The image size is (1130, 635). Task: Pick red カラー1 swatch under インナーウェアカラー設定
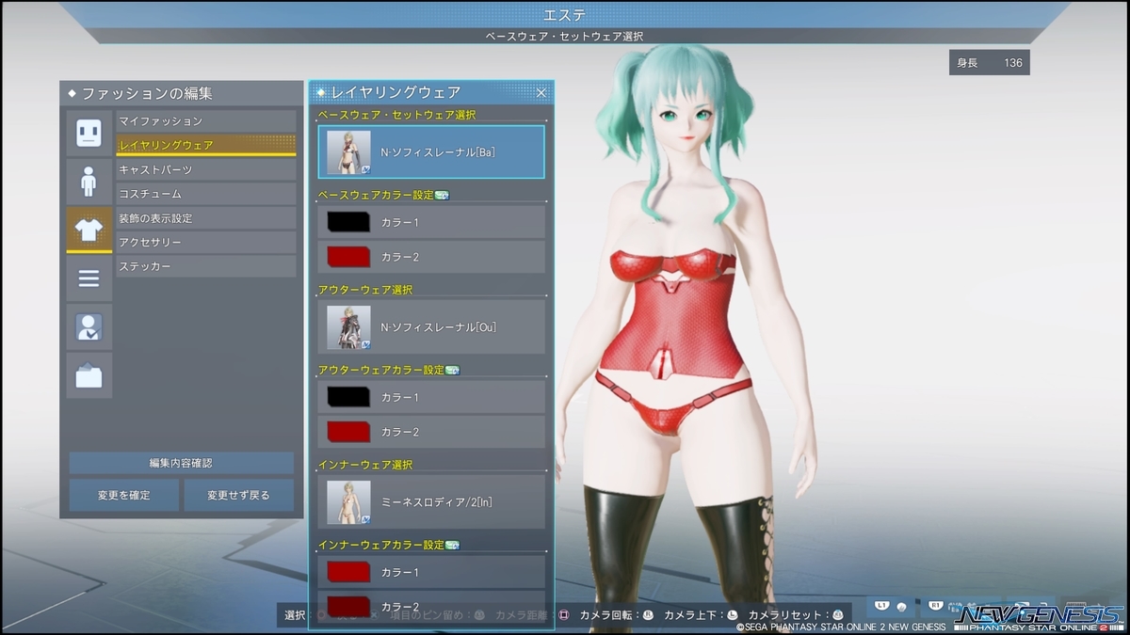point(348,572)
